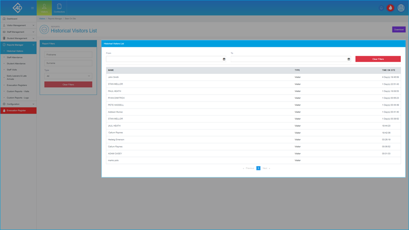Click the time 4 Day(s) 19:45:58
The width and height of the screenshot is (409, 230).
[390, 77]
